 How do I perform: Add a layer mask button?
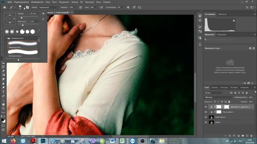234,136
